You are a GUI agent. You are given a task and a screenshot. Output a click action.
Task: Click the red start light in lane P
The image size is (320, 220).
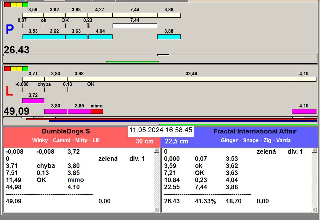[7, 5]
